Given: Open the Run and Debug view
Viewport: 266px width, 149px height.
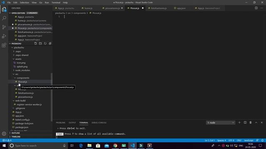Looking at the screenshot, I should tap(4, 36).
